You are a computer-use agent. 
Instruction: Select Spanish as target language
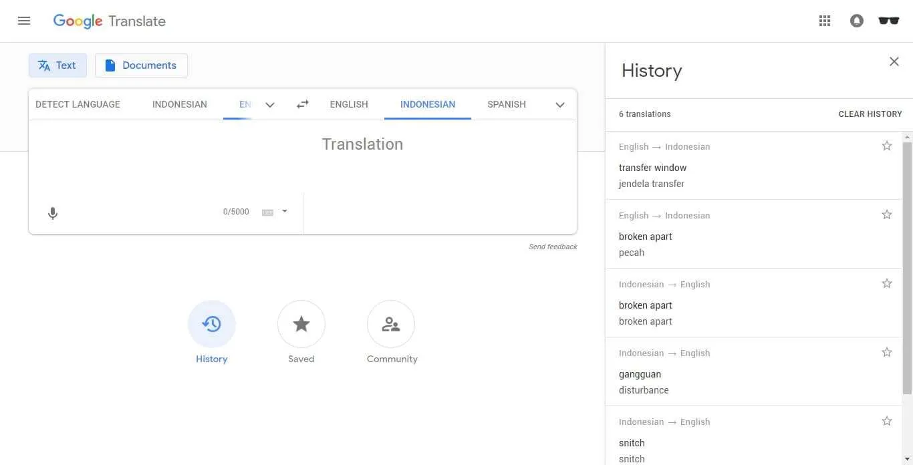pyautogui.click(x=507, y=104)
